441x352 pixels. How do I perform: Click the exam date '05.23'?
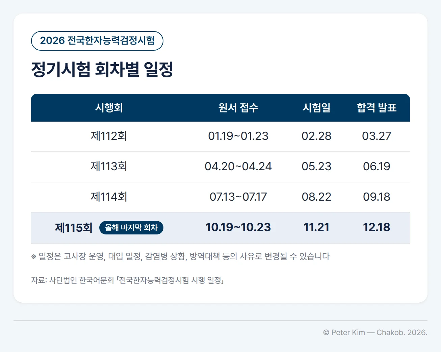[x=316, y=167]
